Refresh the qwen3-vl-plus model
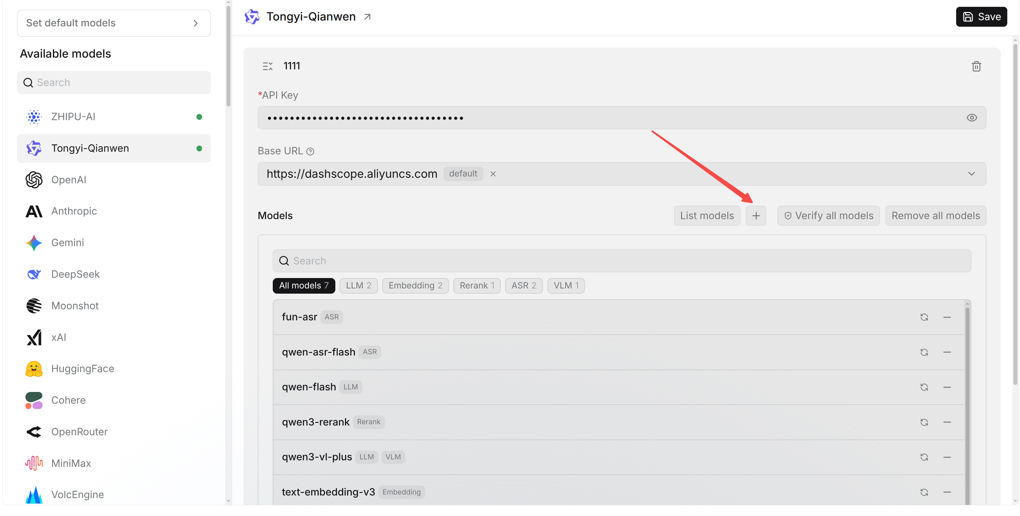Screen dimensions: 1020x516 coord(924,457)
